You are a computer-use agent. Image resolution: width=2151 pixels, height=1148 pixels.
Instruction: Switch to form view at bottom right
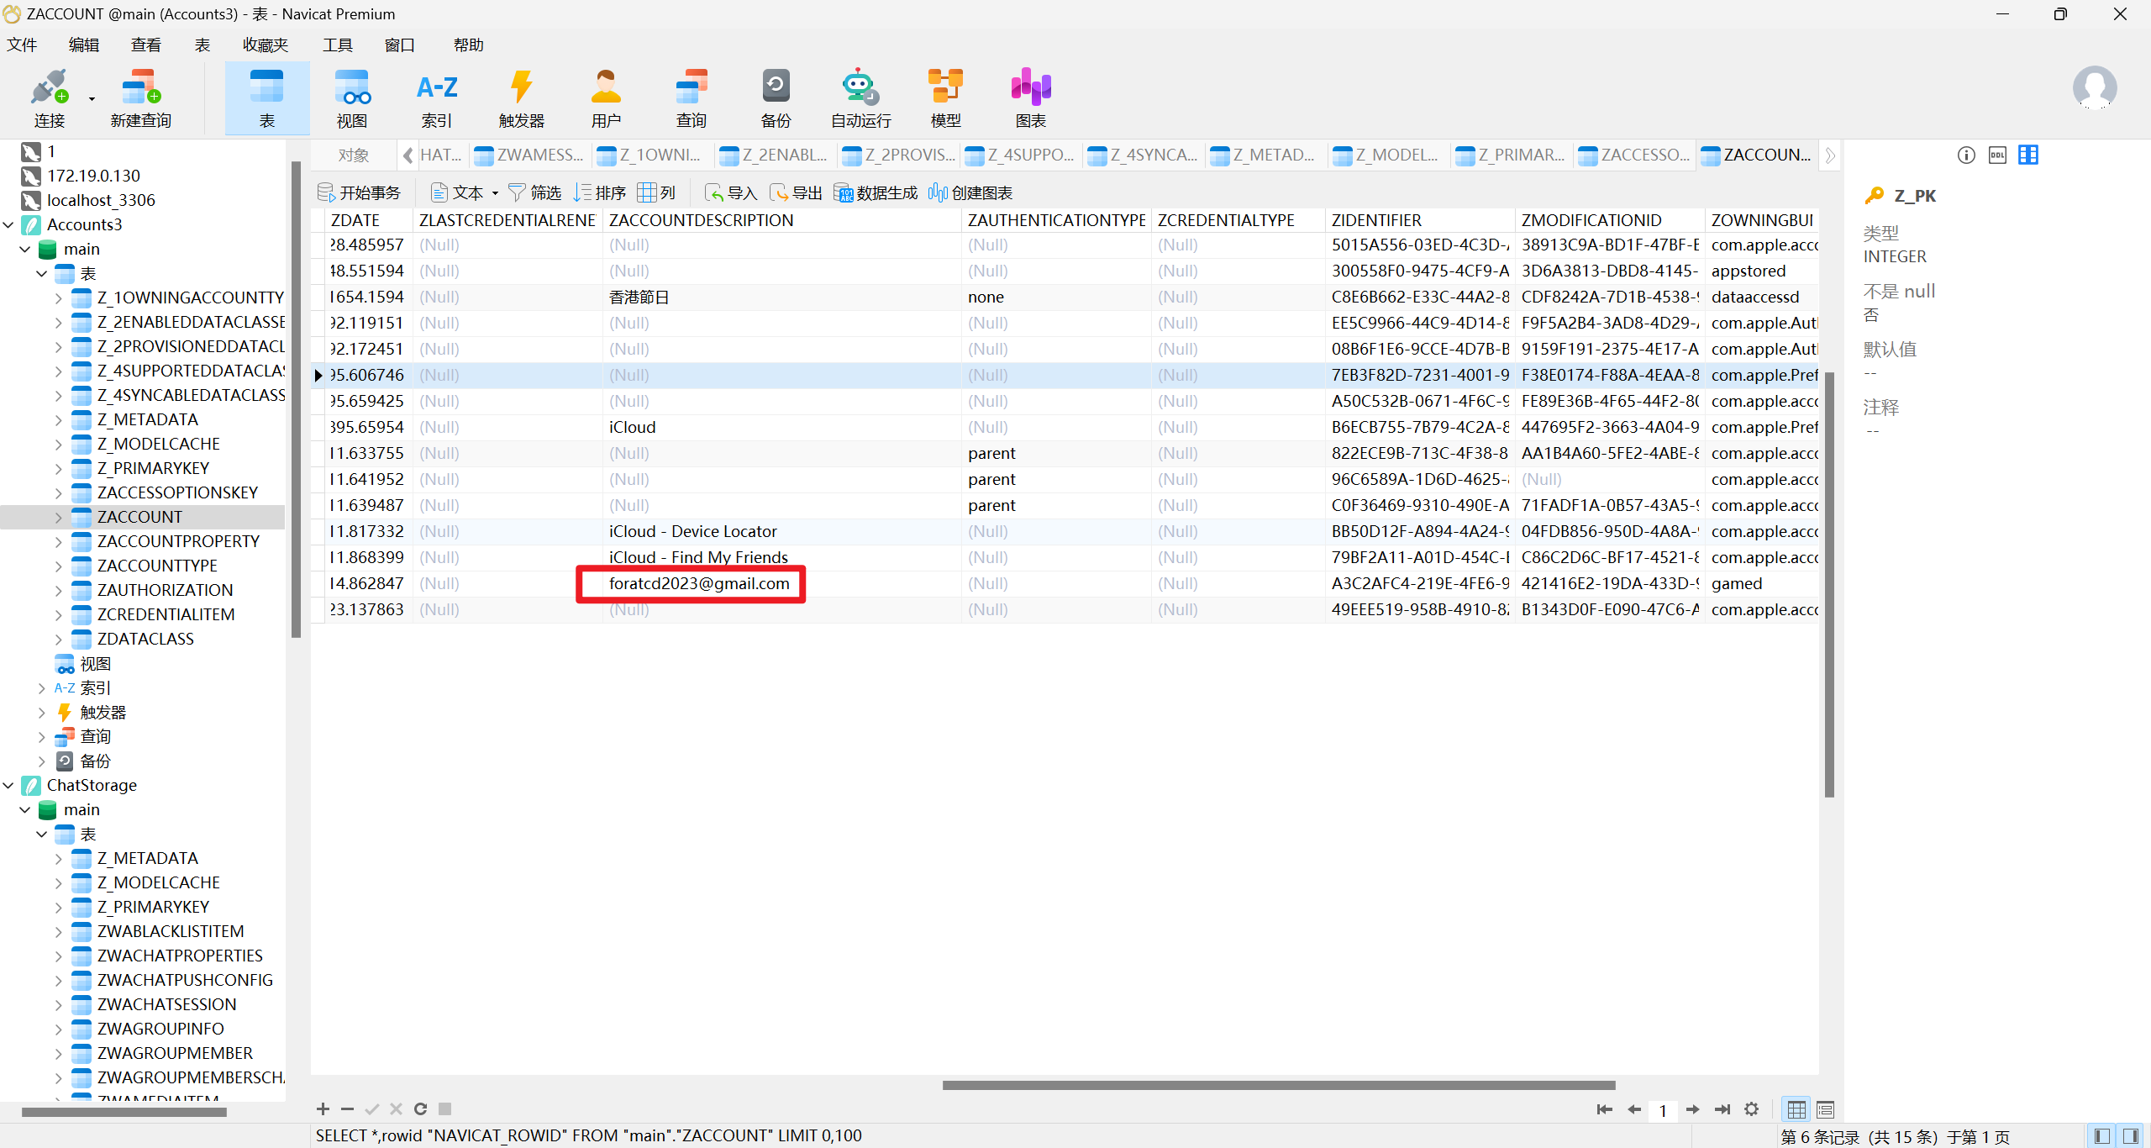(1825, 1109)
